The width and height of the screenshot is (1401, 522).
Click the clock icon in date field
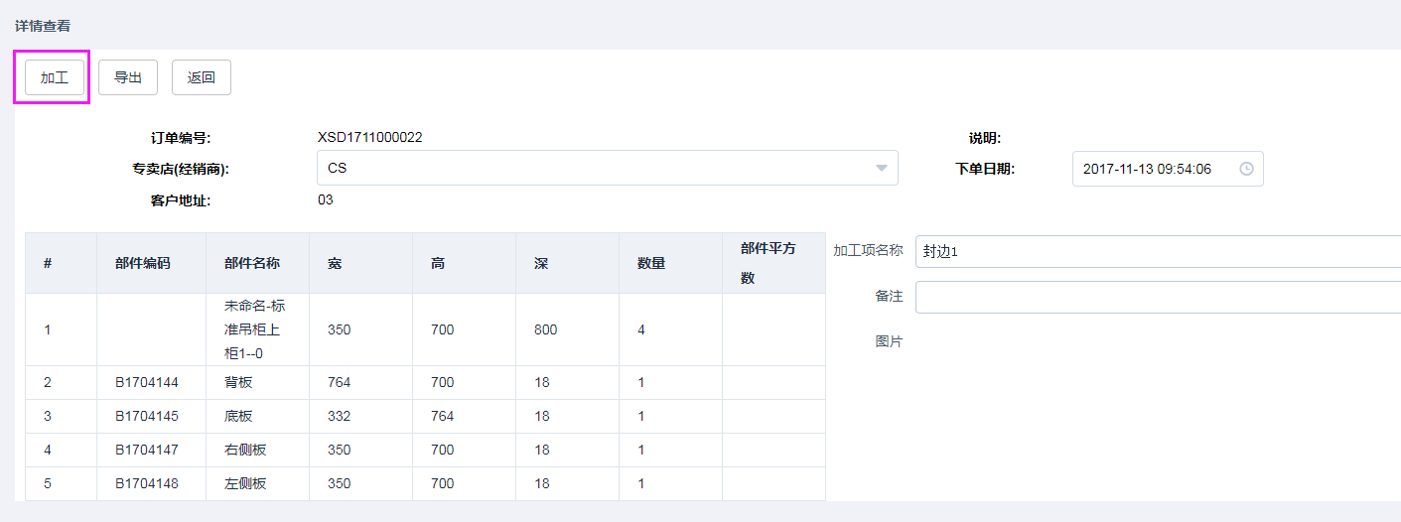[x=1246, y=169]
